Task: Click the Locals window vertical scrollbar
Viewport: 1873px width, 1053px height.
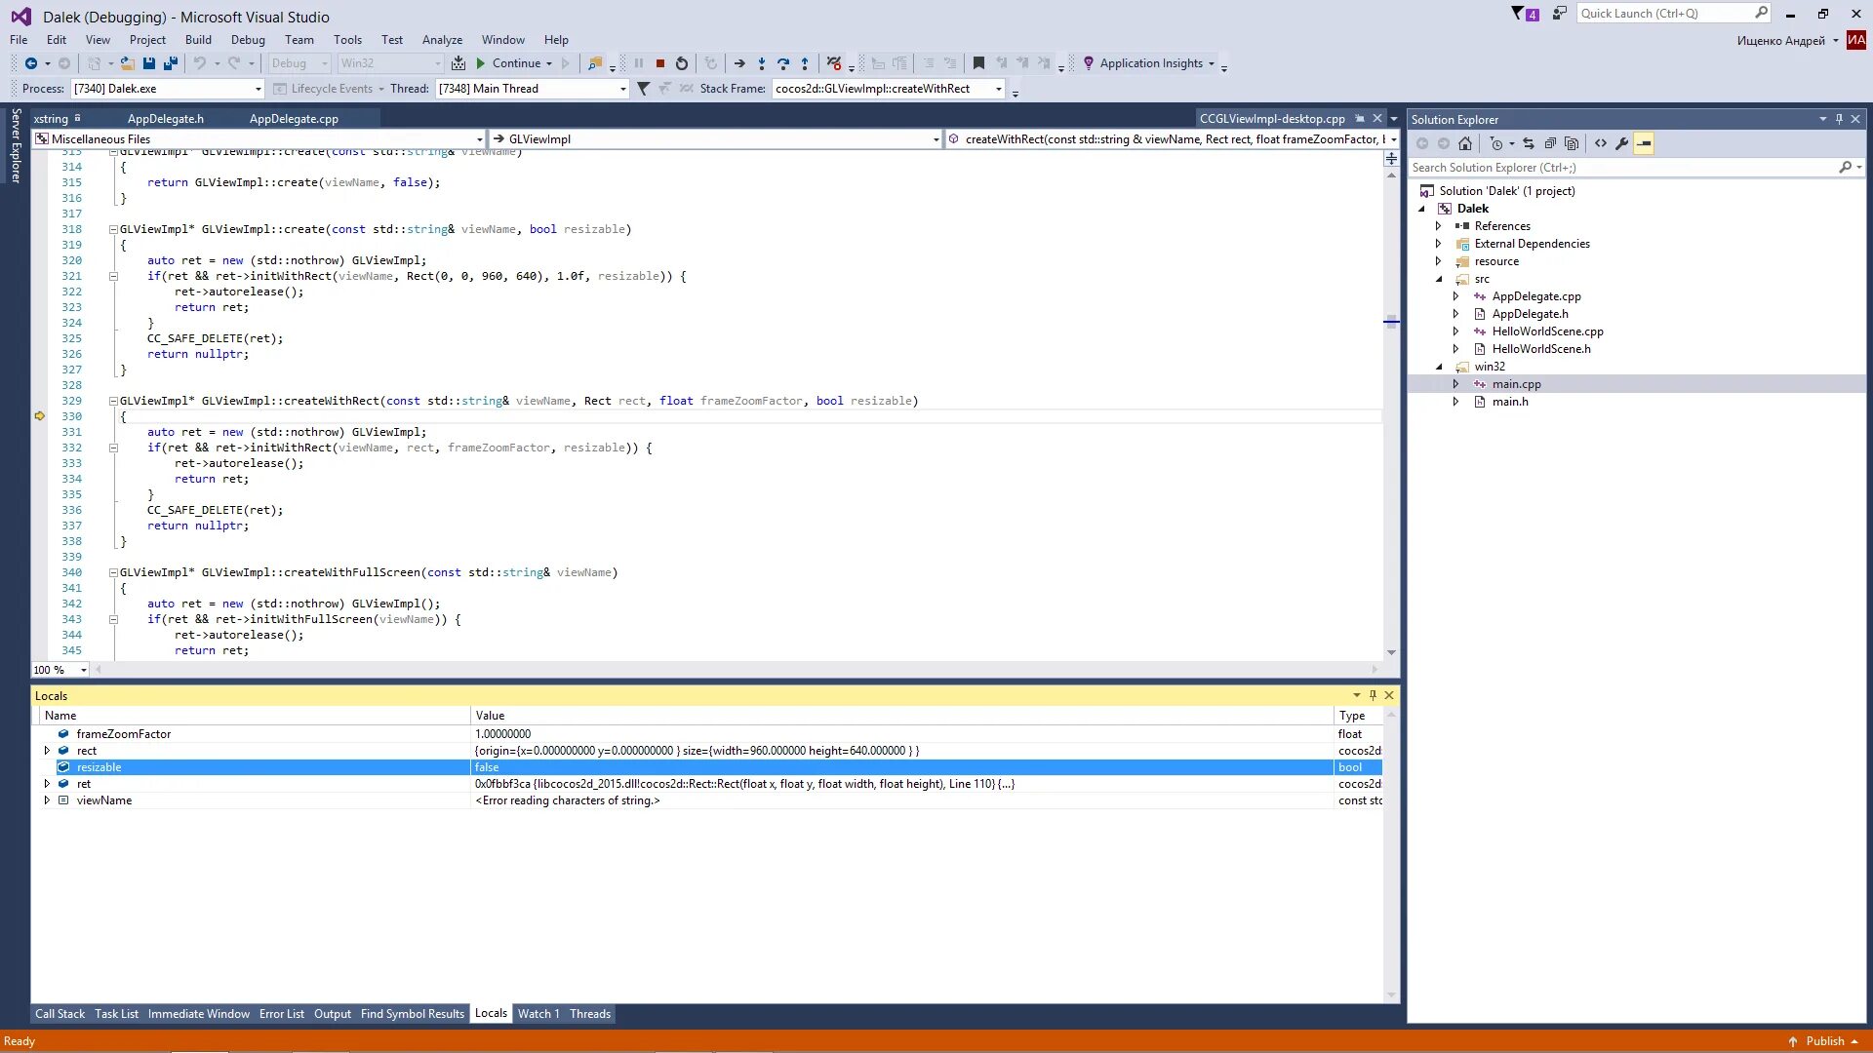Action: [x=1391, y=856]
